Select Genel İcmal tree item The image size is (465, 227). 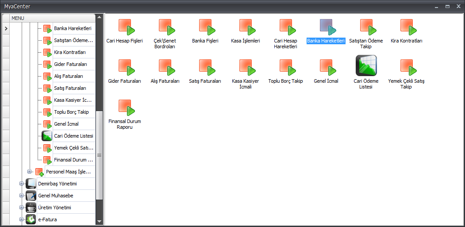(x=66, y=124)
